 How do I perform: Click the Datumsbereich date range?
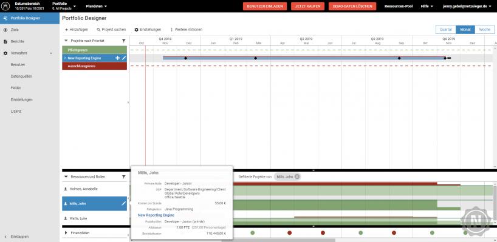tap(29, 6)
